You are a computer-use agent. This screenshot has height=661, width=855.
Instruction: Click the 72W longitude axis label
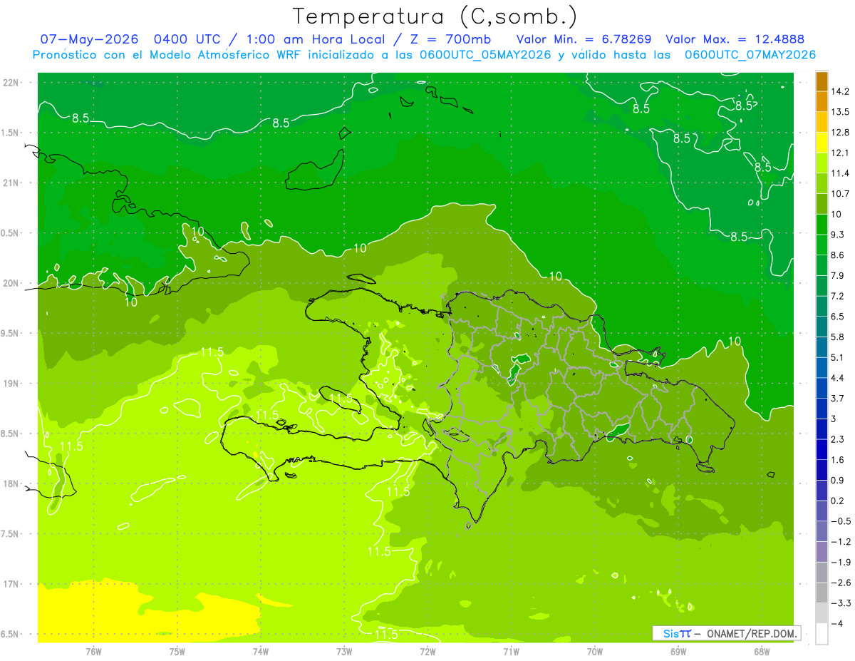point(427,651)
